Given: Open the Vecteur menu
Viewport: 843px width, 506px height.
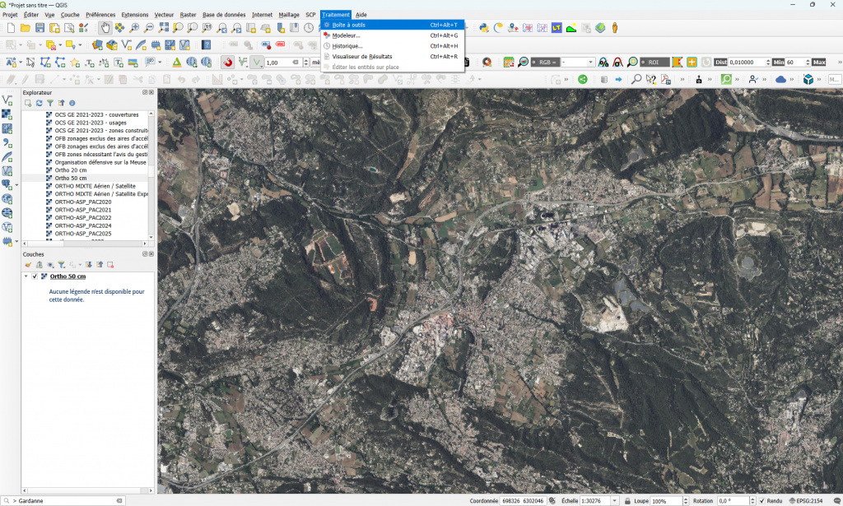Looking at the screenshot, I should click(164, 15).
